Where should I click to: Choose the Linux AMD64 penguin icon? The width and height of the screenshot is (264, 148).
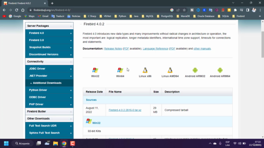point(170,70)
